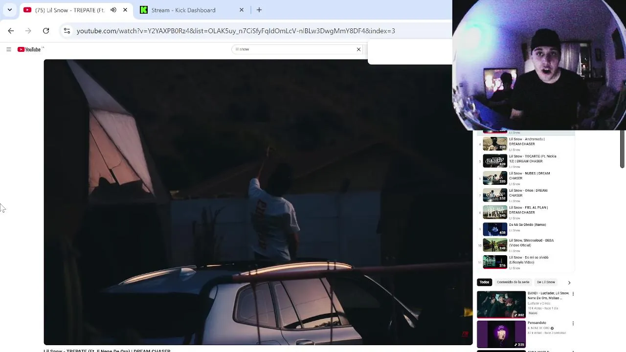Click the Kick favicon on the second tab
626x352 pixels.
coord(144,10)
